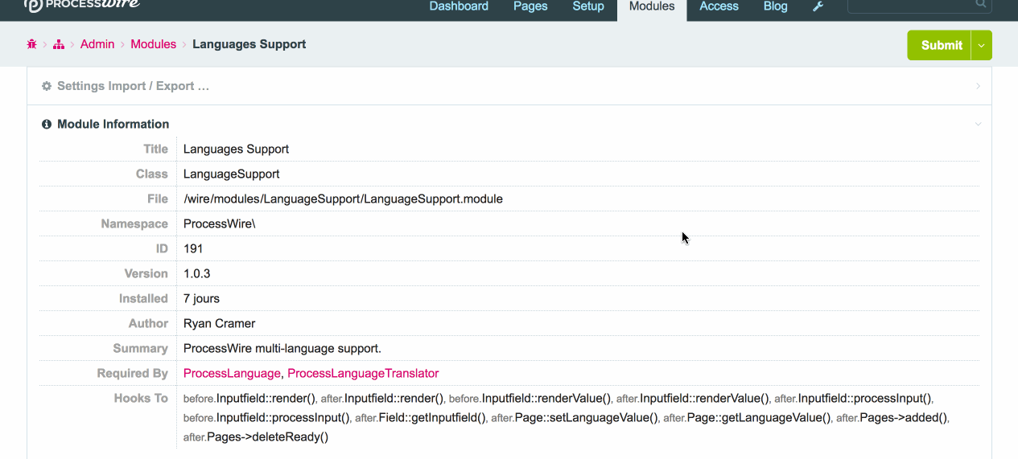This screenshot has width=1018, height=459.
Task: Navigate to Modules in the breadcrumb
Action: click(153, 44)
